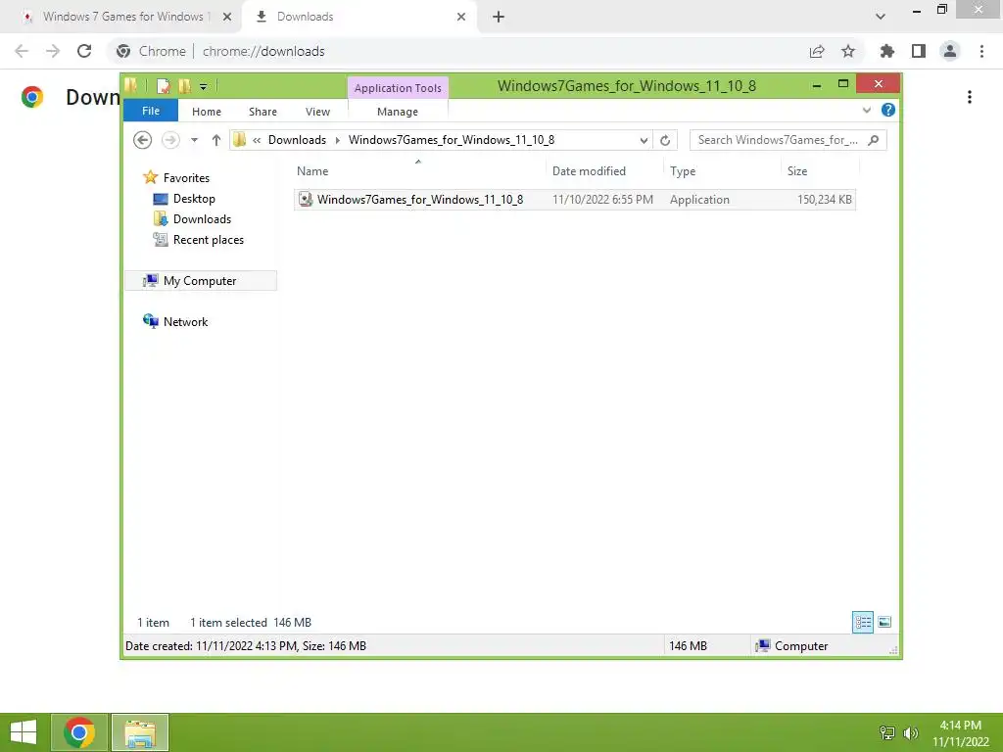Bookmark this page with the star
Viewport: 1003px width, 752px height.
(x=847, y=51)
